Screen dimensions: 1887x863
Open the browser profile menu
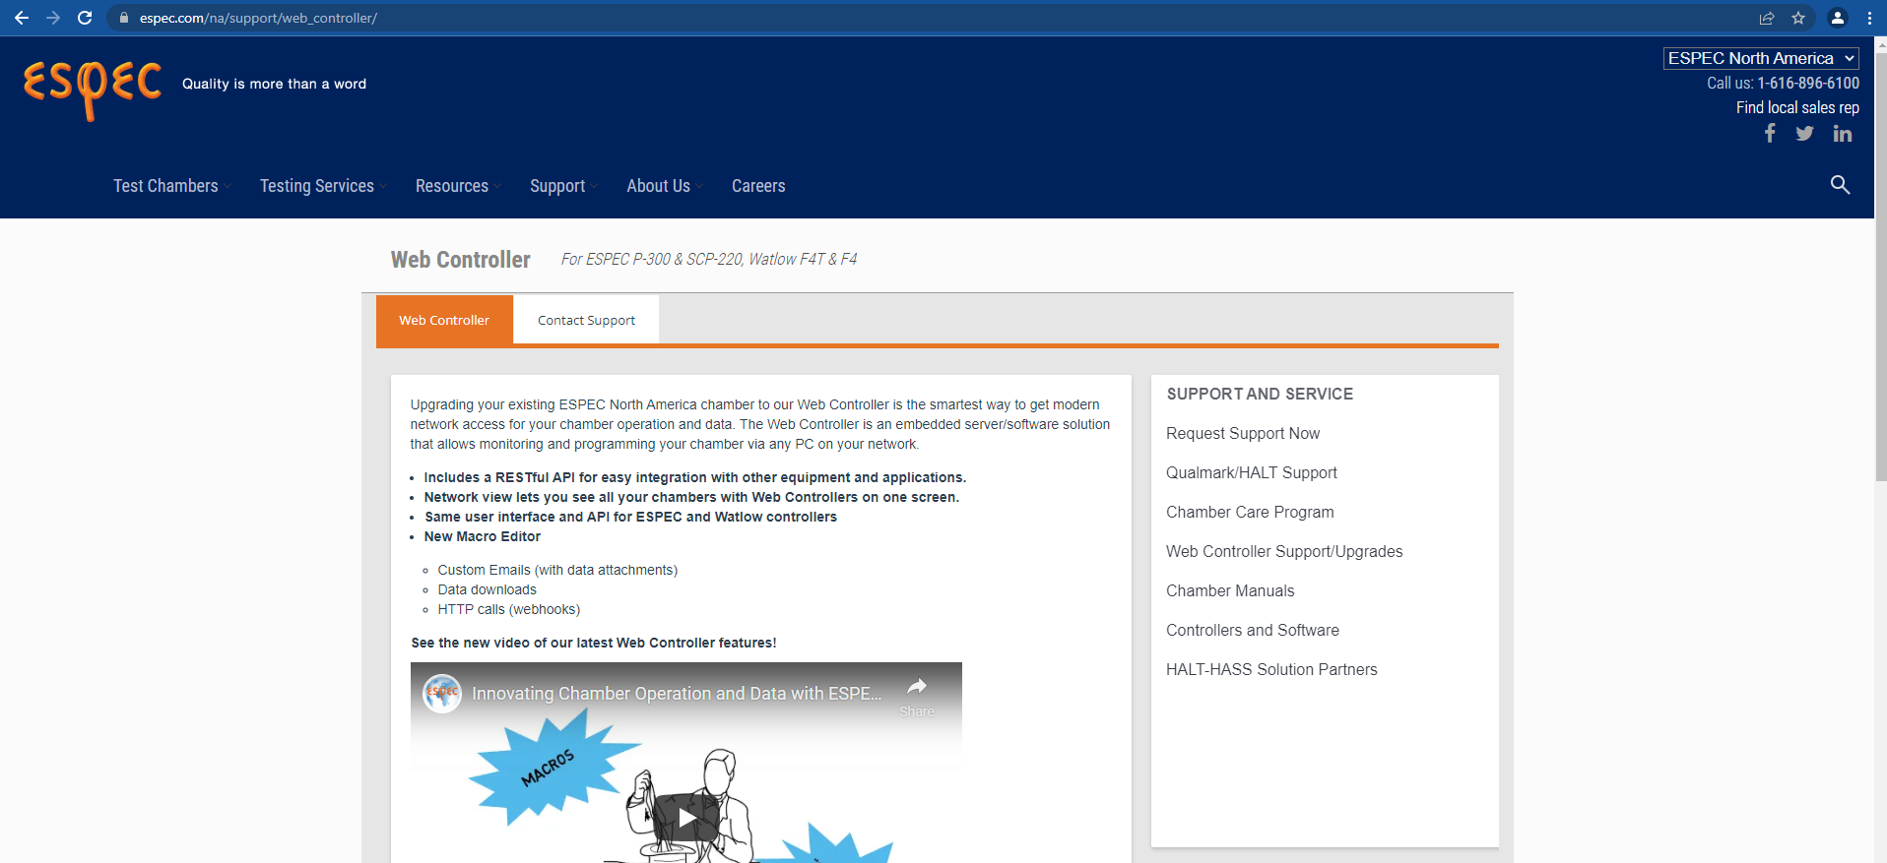1838,18
